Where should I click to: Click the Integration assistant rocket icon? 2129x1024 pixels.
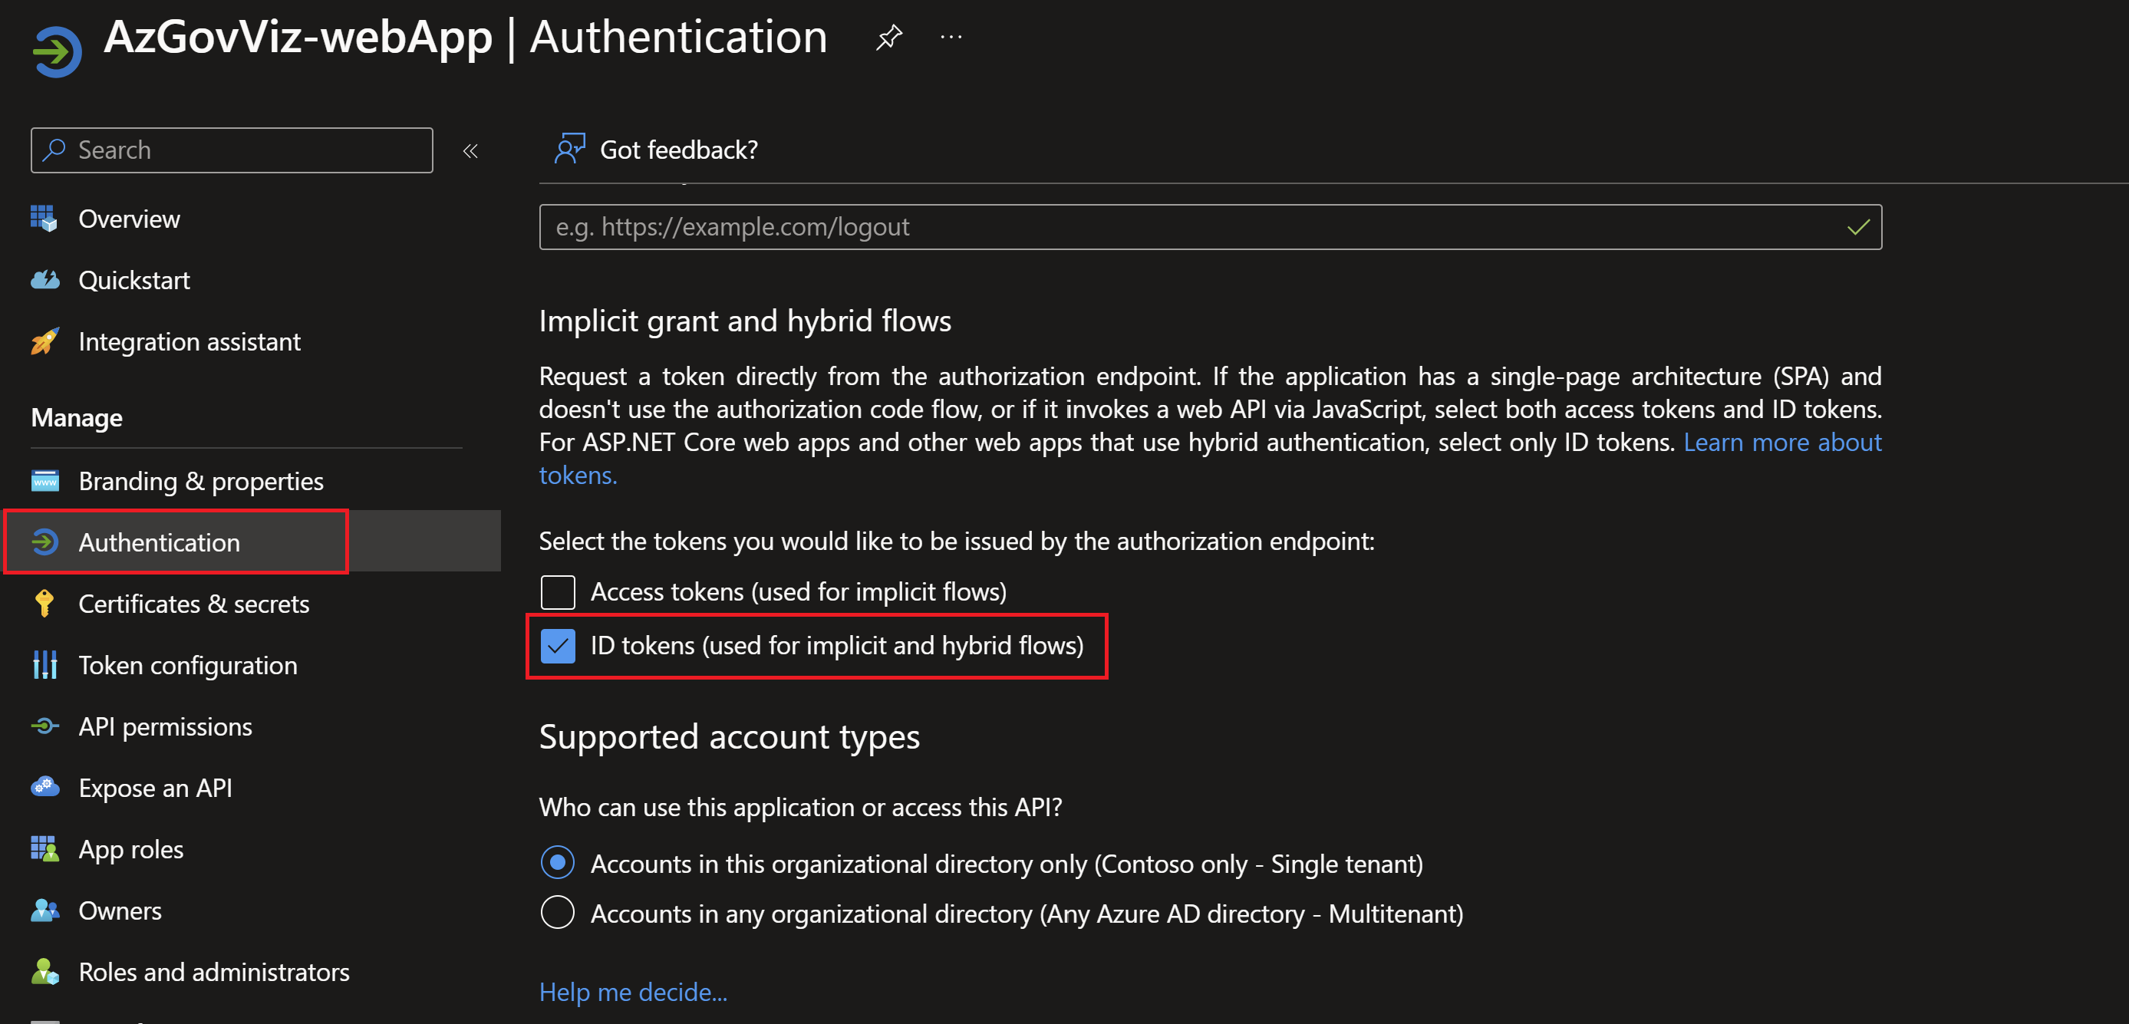tap(44, 341)
